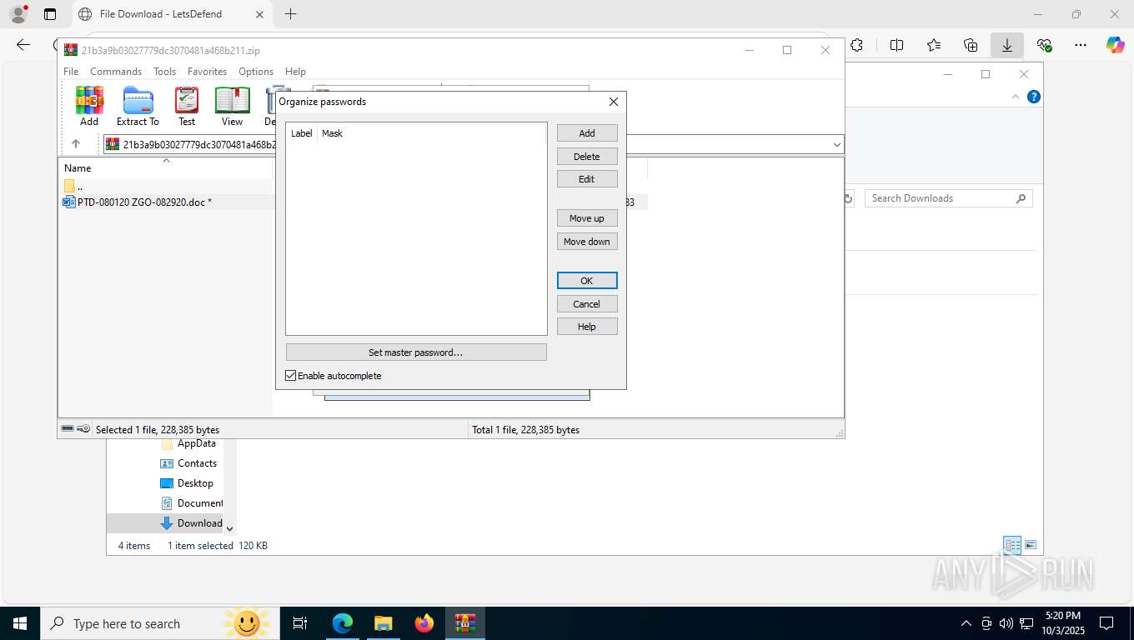Go up one folder level in WinRAR
The image size is (1134, 640).
coord(76,144)
